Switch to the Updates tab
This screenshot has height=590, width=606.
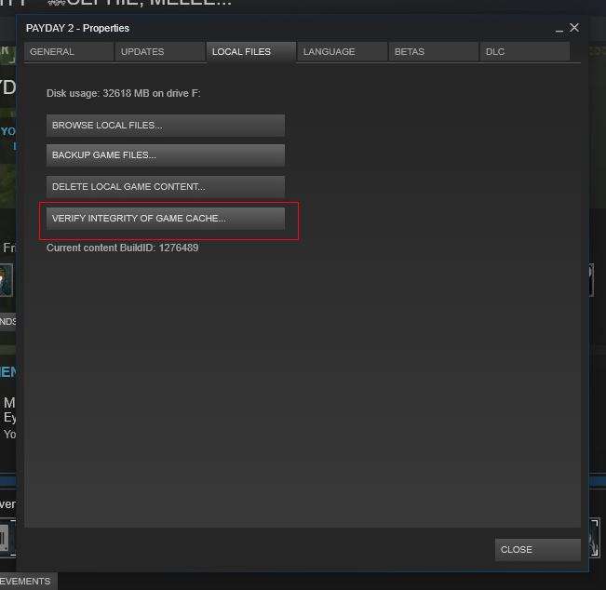coord(160,52)
